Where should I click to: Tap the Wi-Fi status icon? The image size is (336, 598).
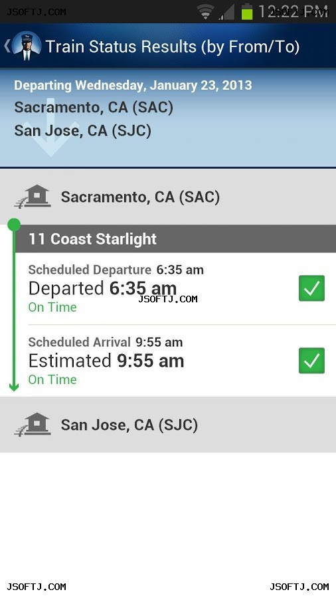pyautogui.click(x=205, y=12)
